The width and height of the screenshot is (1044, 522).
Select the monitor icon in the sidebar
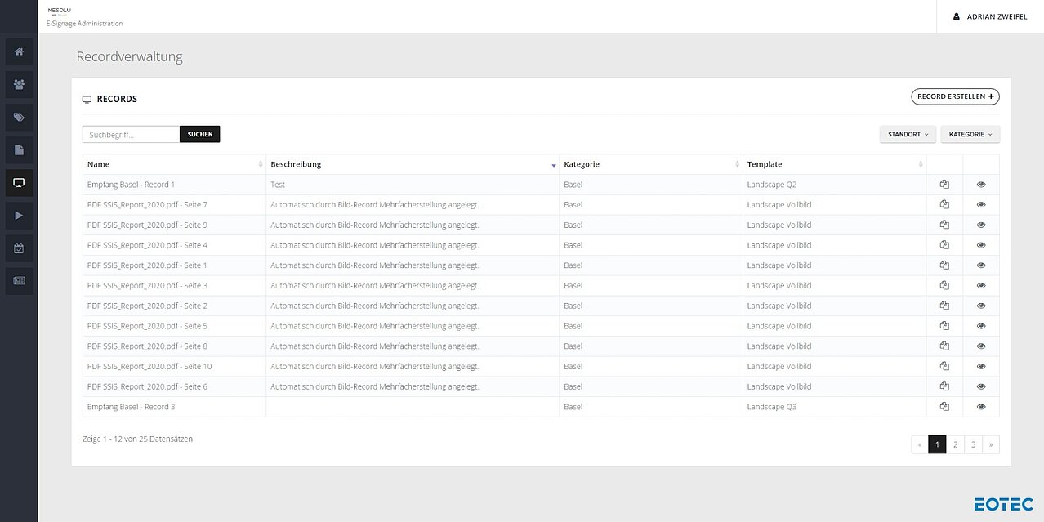(19, 183)
